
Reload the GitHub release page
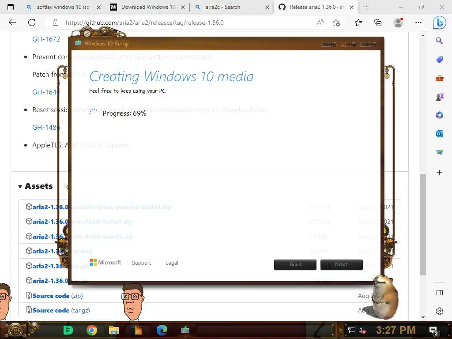coord(32,23)
